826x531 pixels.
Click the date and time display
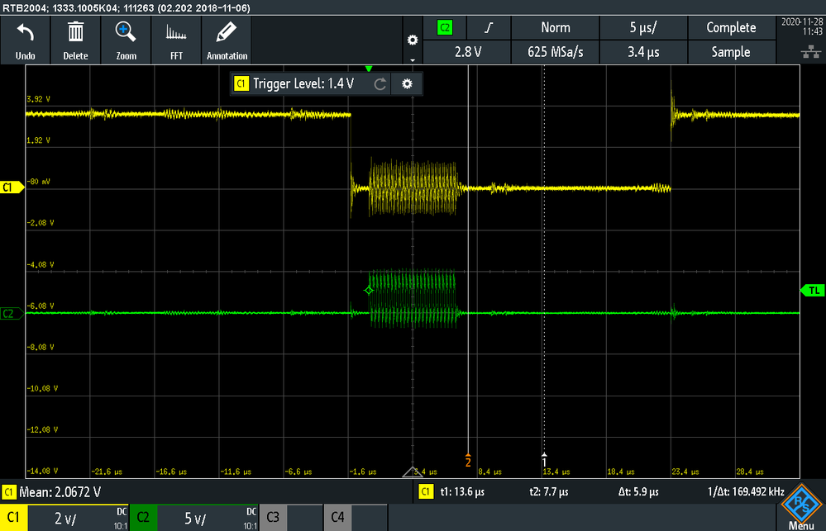coord(802,26)
